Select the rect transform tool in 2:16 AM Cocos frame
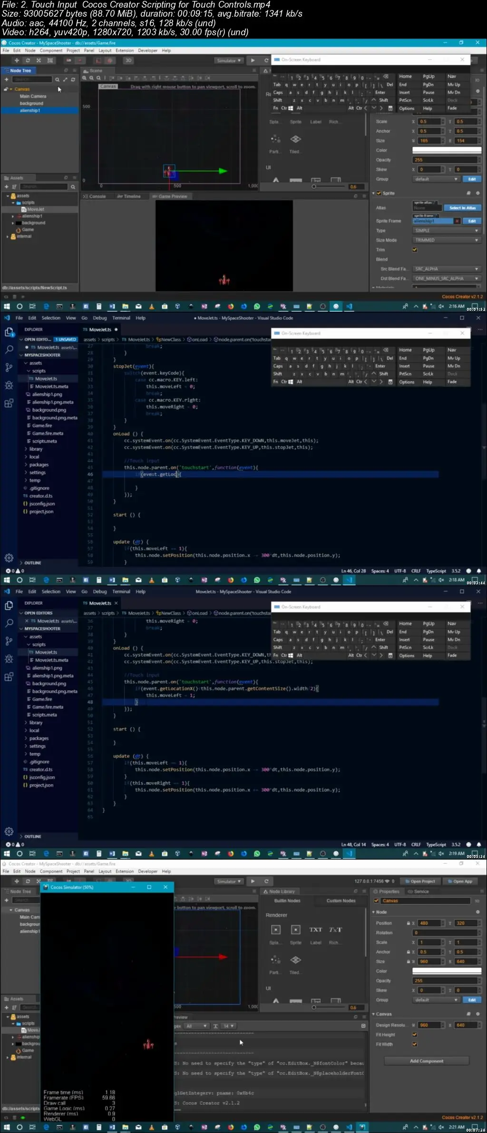 [50, 60]
